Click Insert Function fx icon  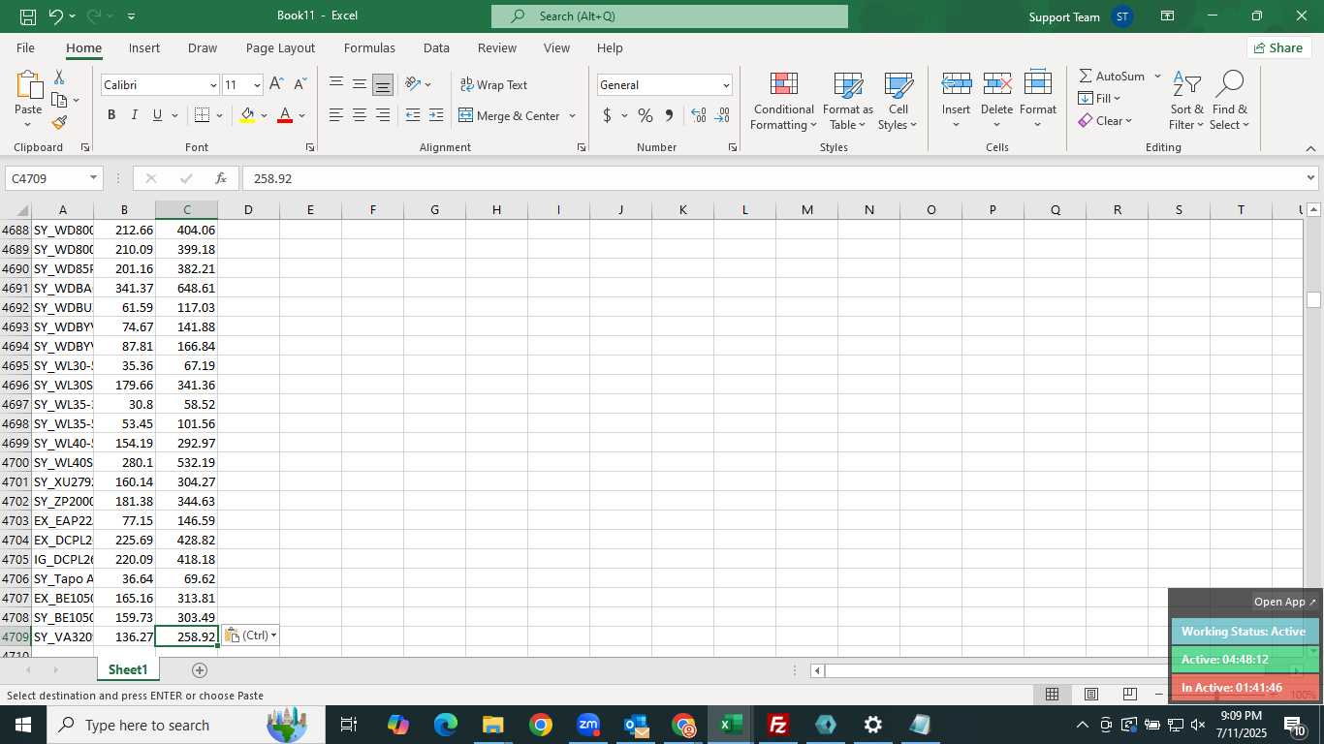coord(221,178)
